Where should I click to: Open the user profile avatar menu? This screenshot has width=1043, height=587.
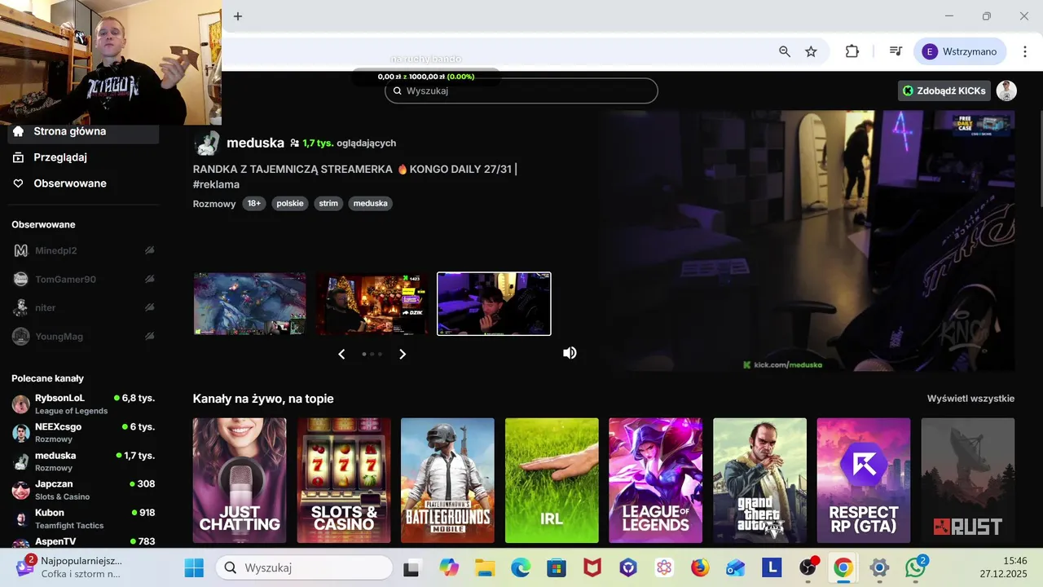1007,90
